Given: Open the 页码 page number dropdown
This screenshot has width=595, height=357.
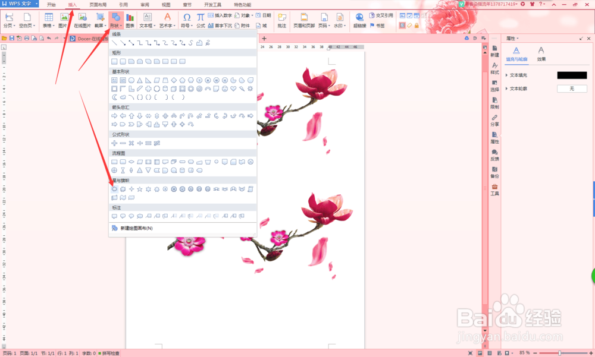Looking at the screenshot, I should pyautogui.click(x=324, y=23).
